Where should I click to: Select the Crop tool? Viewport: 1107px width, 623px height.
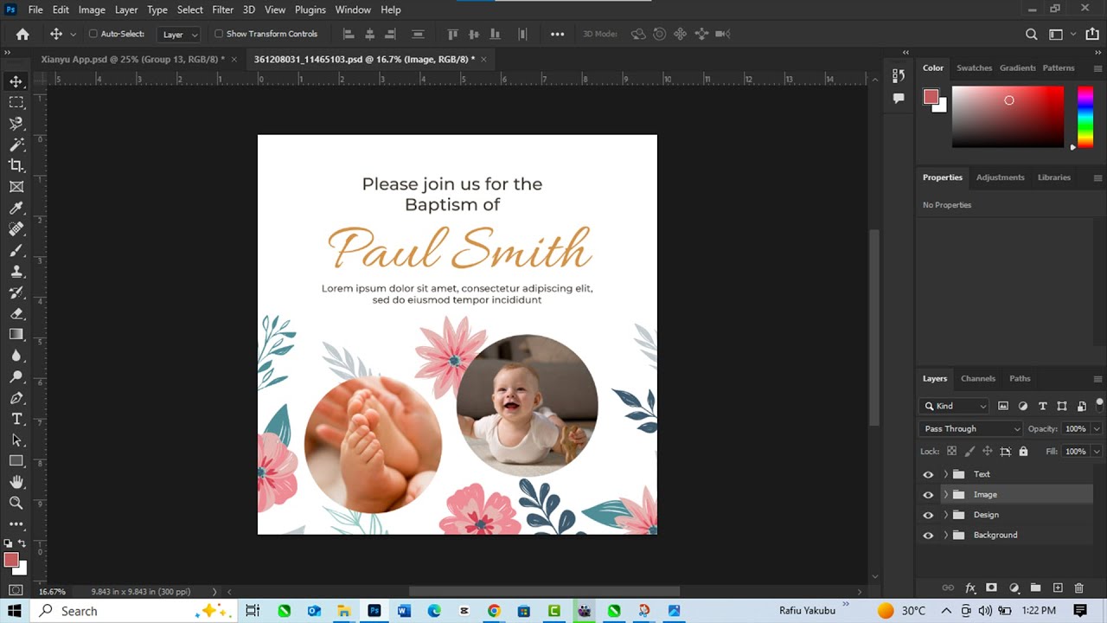(x=16, y=165)
